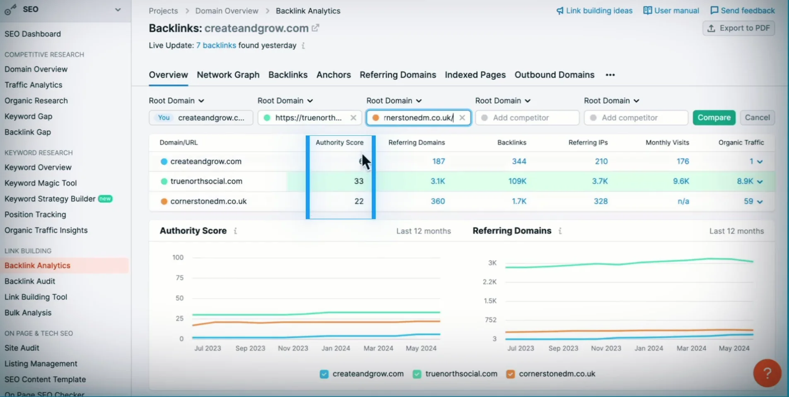The width and height of the screenshot is (789, 397).
Task: Click 344 backlinks value for createandgrow.com
Action: [519, 161]
